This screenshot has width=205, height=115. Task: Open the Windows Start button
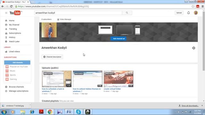pos(4,112)
